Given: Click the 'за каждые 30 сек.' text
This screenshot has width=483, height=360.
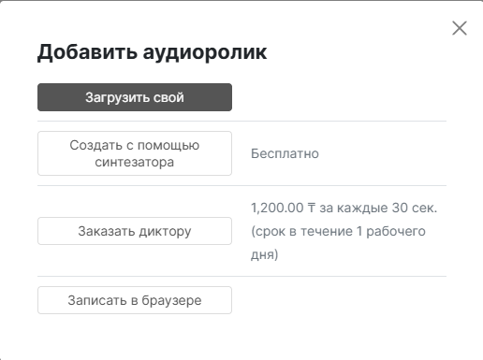Looking at the screenshot, I should pos(378,208).
